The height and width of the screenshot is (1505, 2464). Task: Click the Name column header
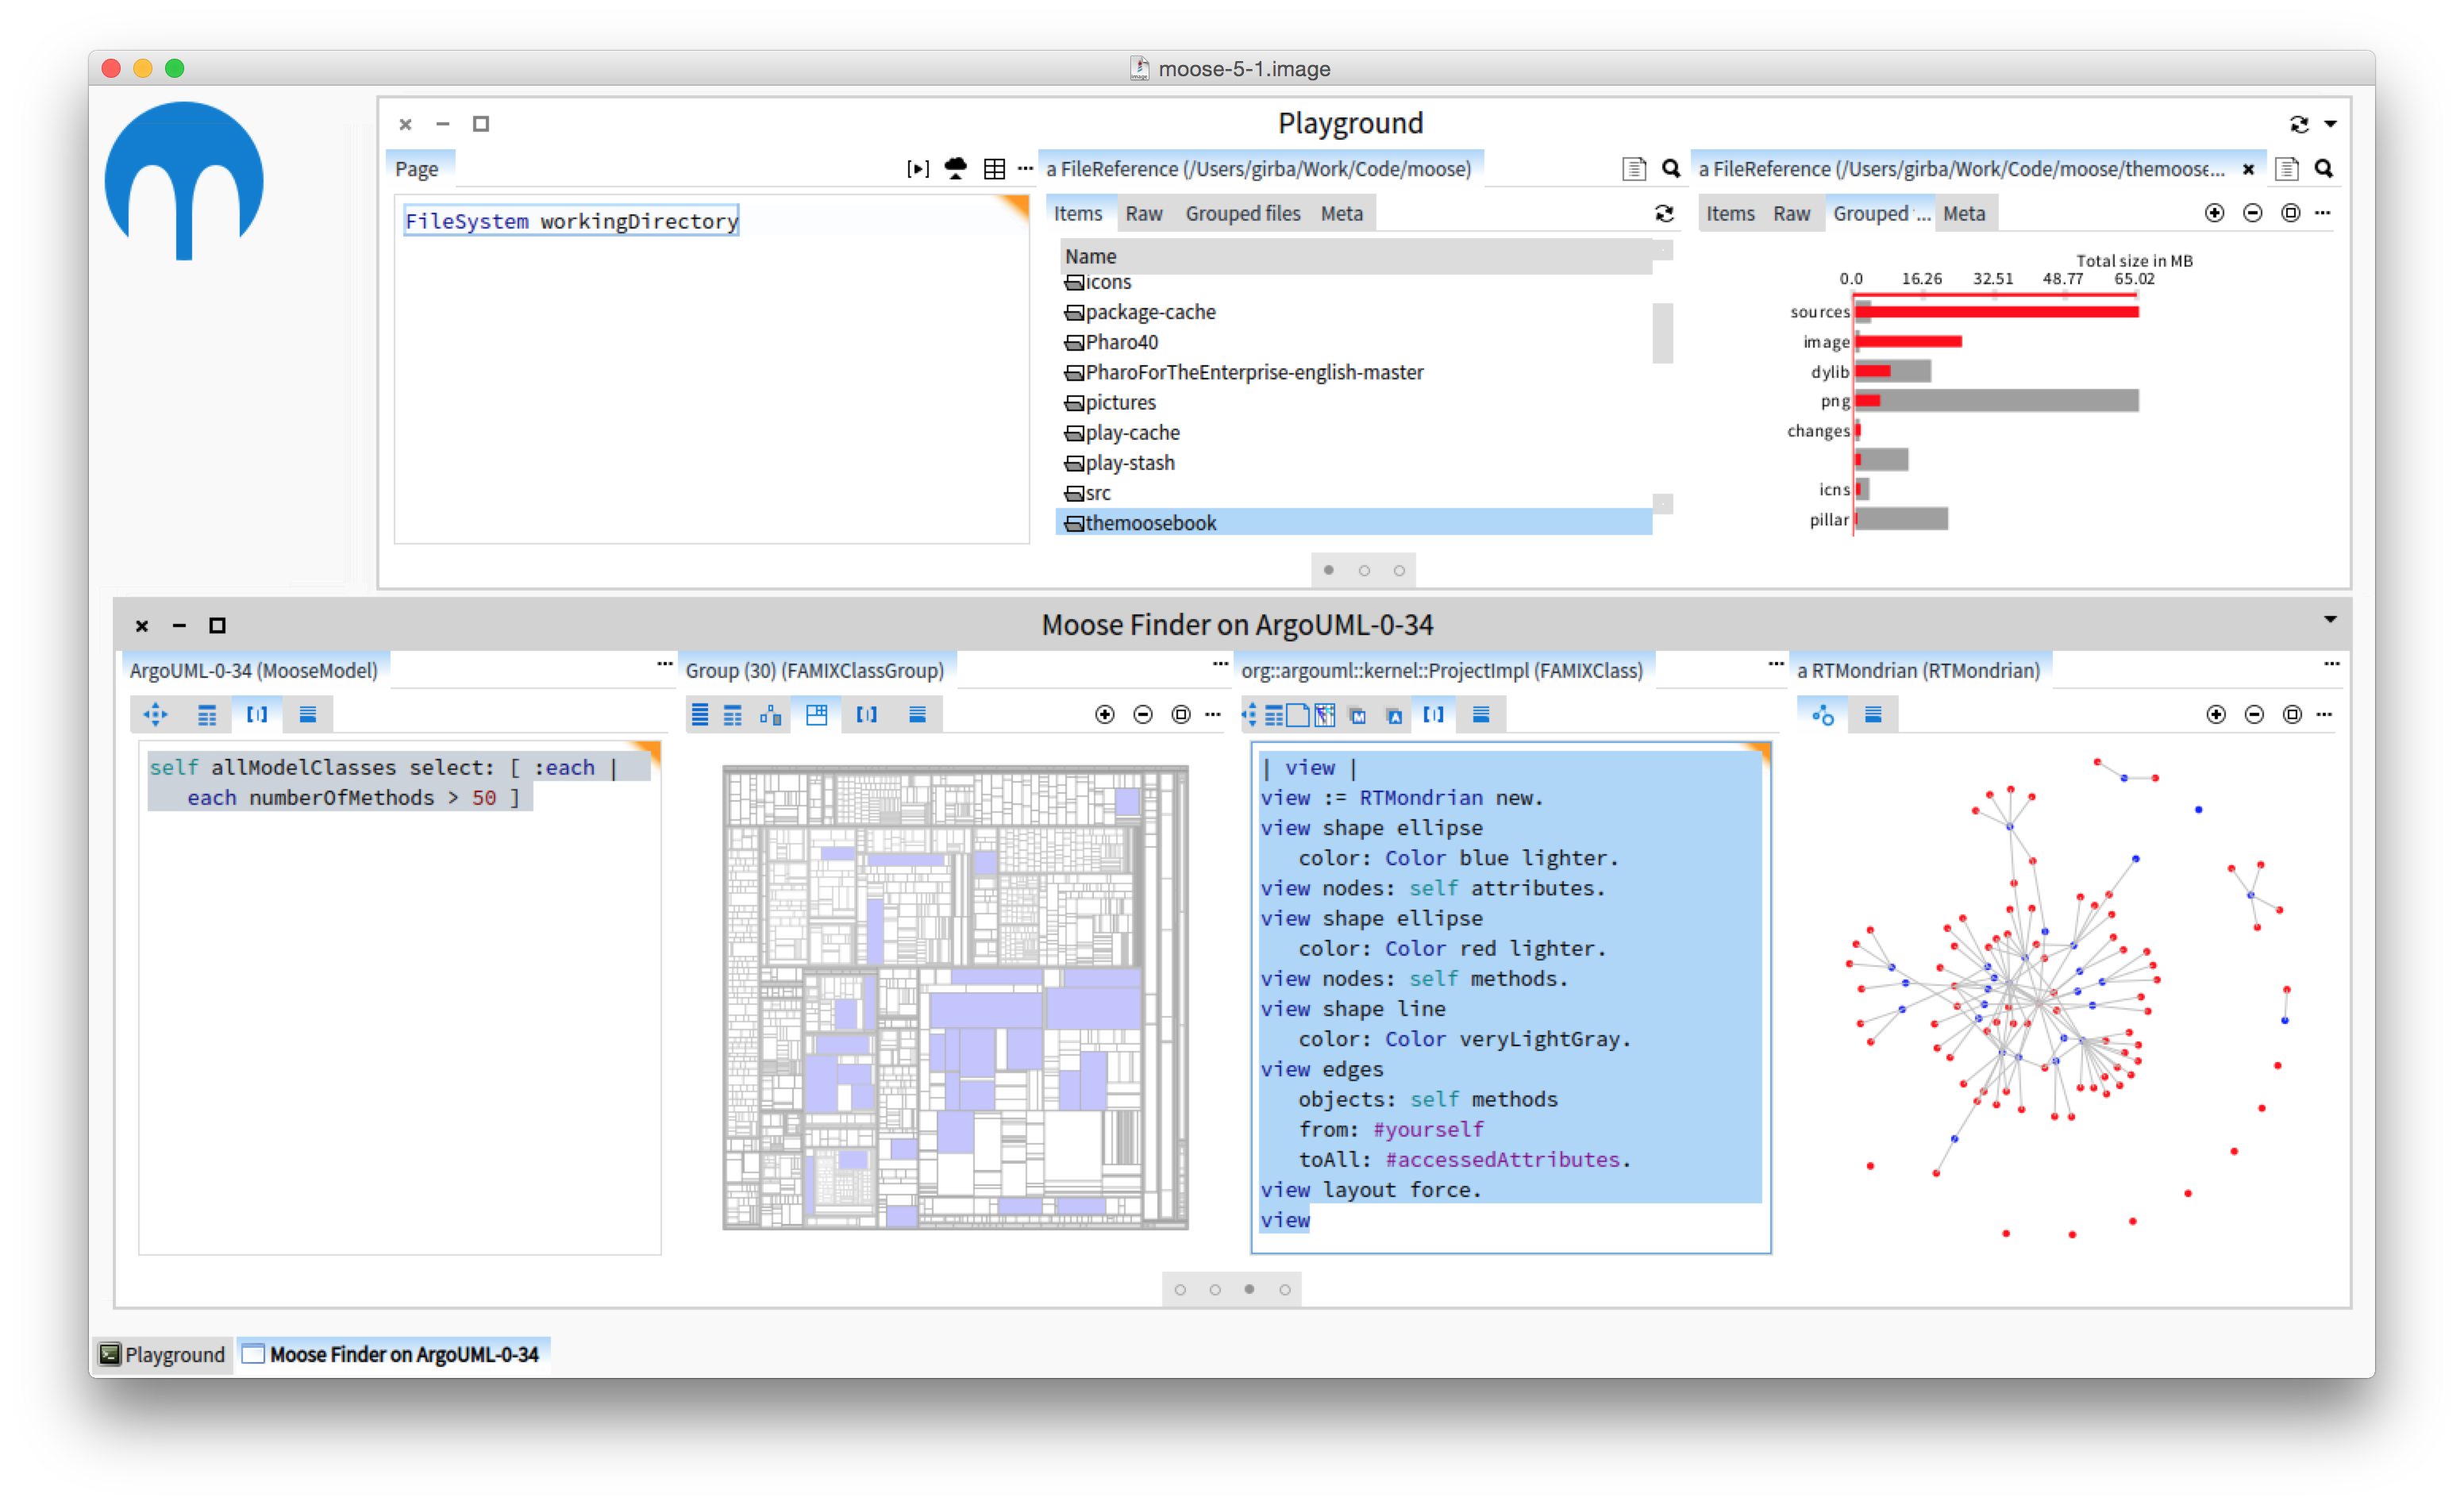[1355, 256]
